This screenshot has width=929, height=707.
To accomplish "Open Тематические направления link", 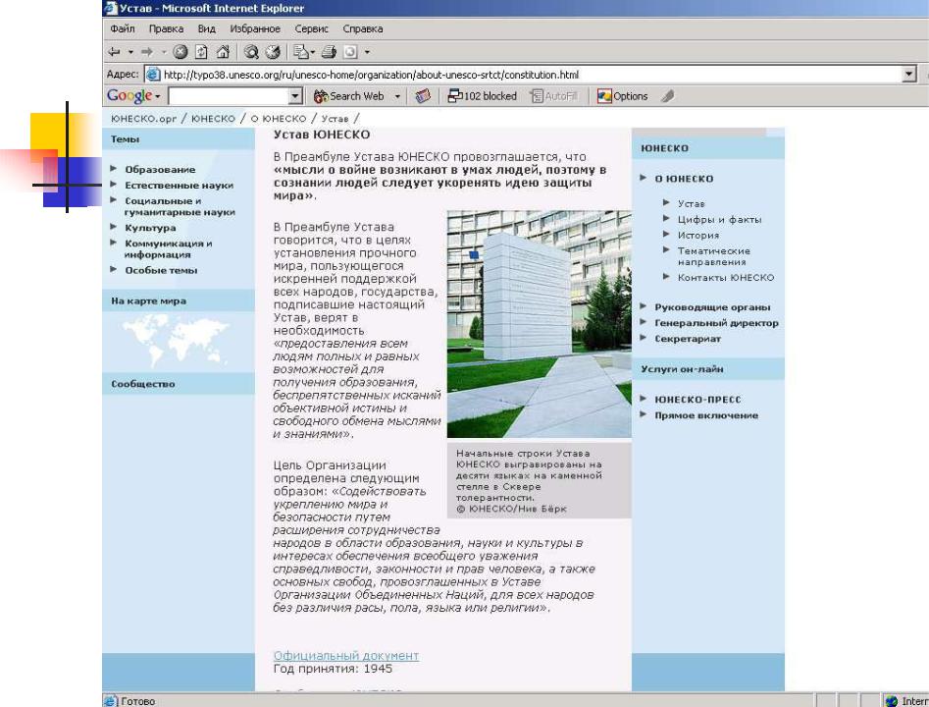I will tap(713, 256).
